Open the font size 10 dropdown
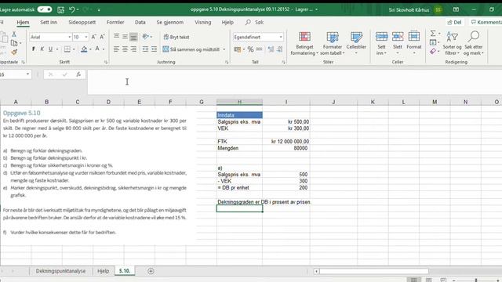Screen dimensions: 502x282 pos(86,37)
